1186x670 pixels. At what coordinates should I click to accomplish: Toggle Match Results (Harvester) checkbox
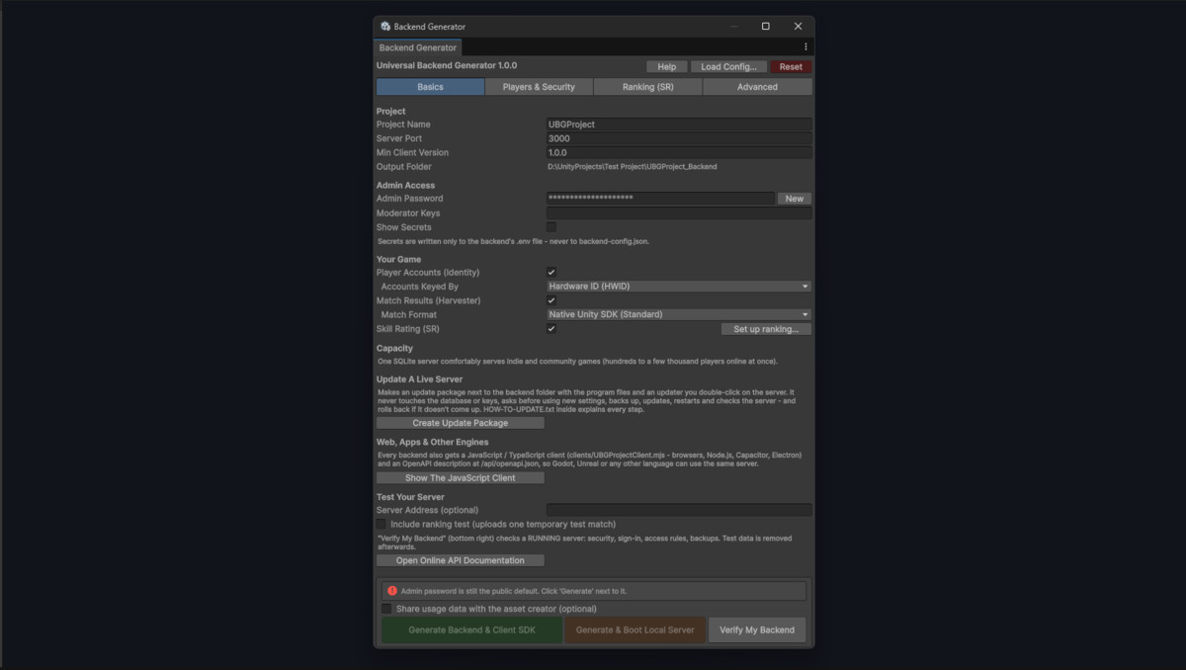[551, 300]
